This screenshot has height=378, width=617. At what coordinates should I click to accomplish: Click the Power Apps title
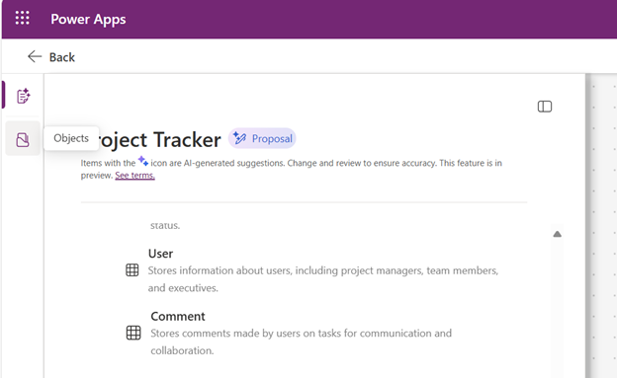[88, 19]
